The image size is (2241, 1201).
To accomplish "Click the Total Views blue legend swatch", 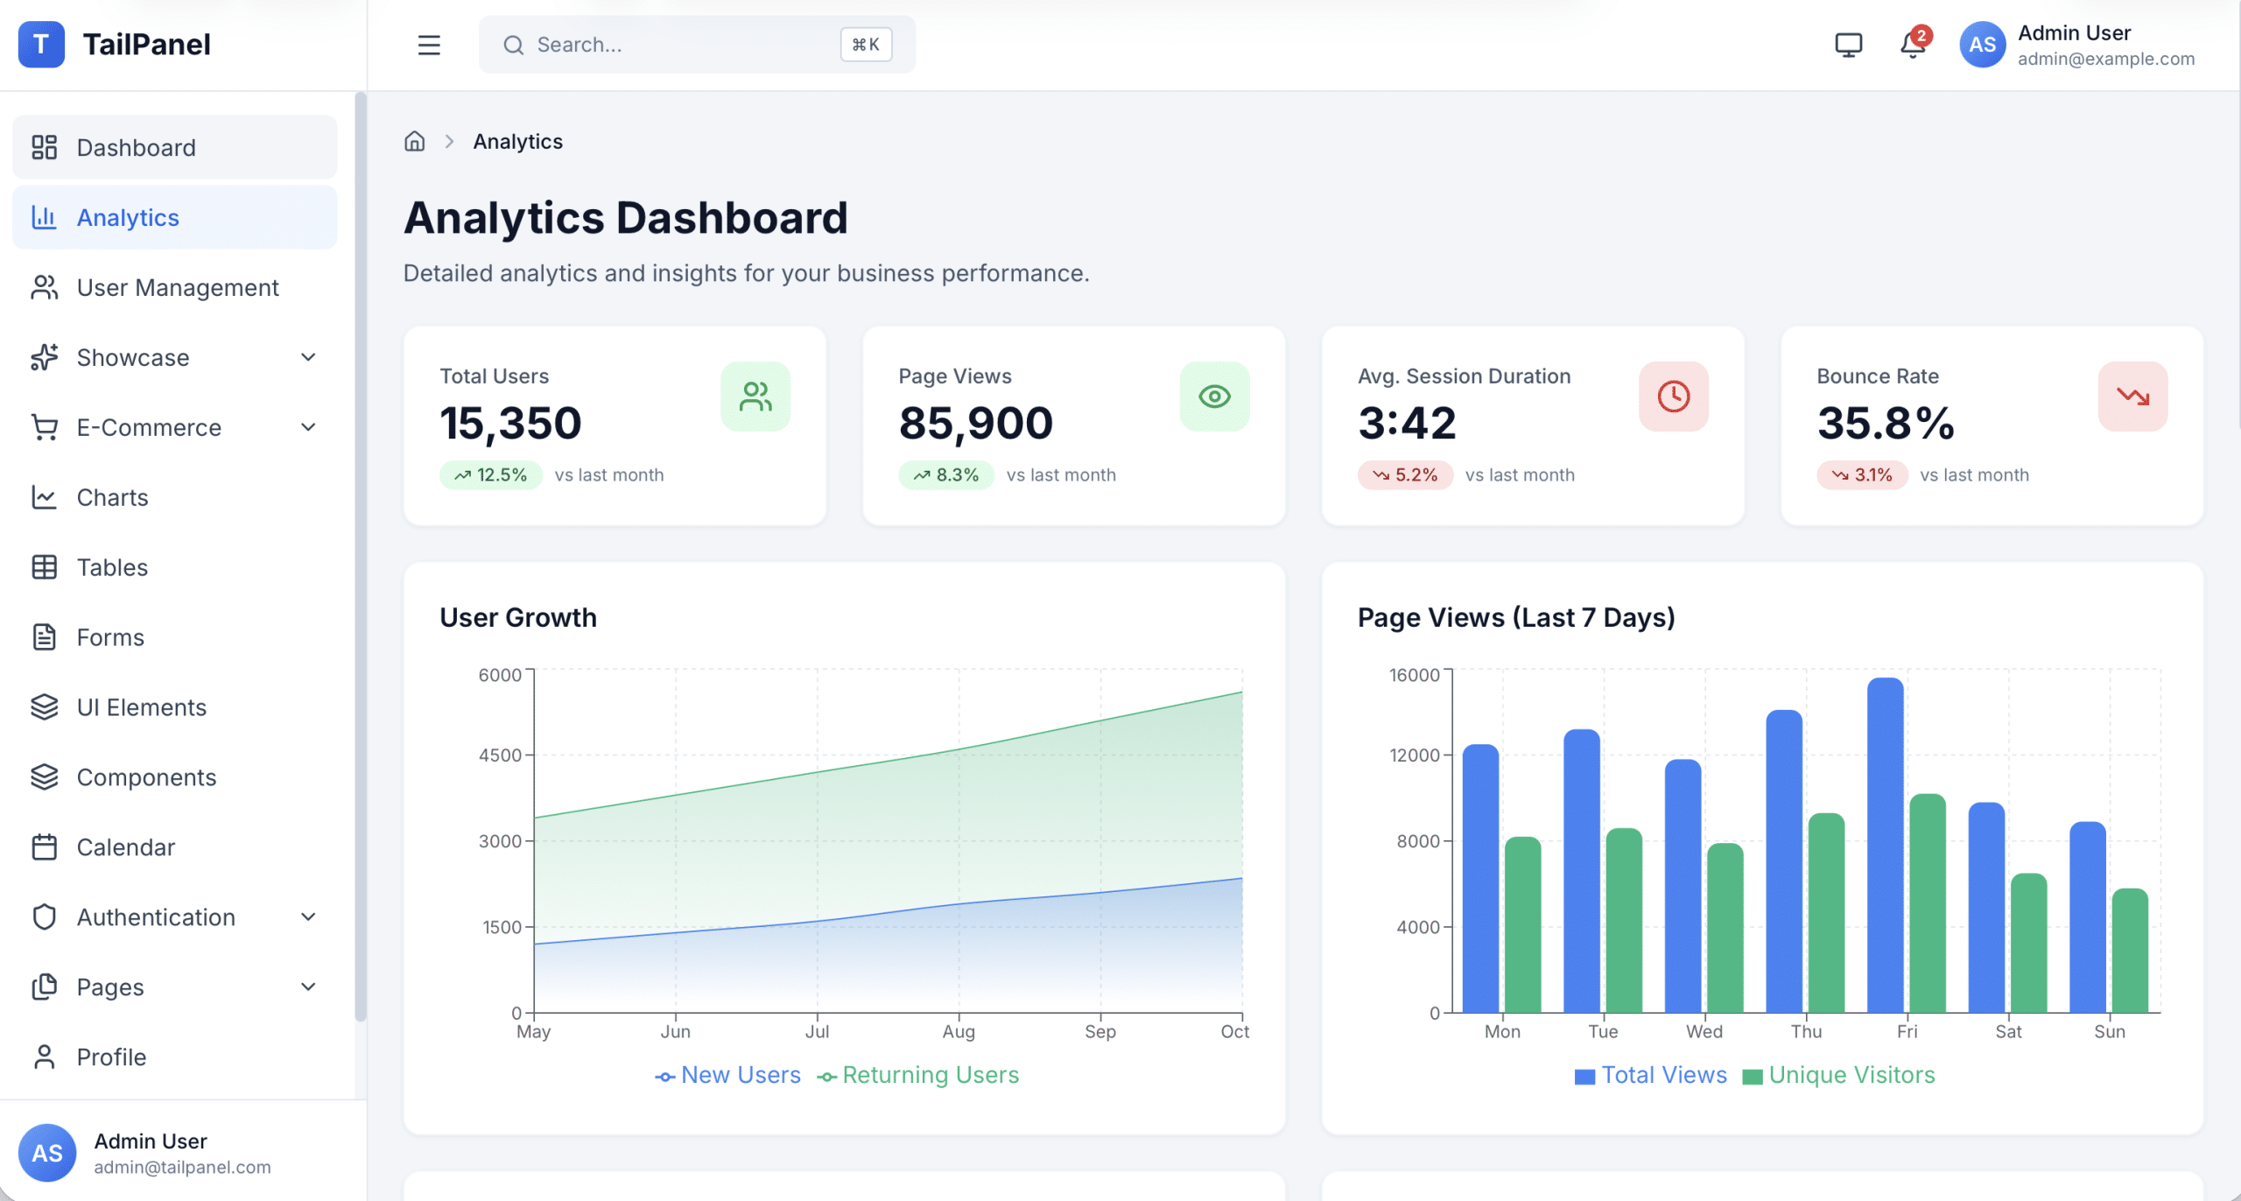I will (x=1584, y=1077).
